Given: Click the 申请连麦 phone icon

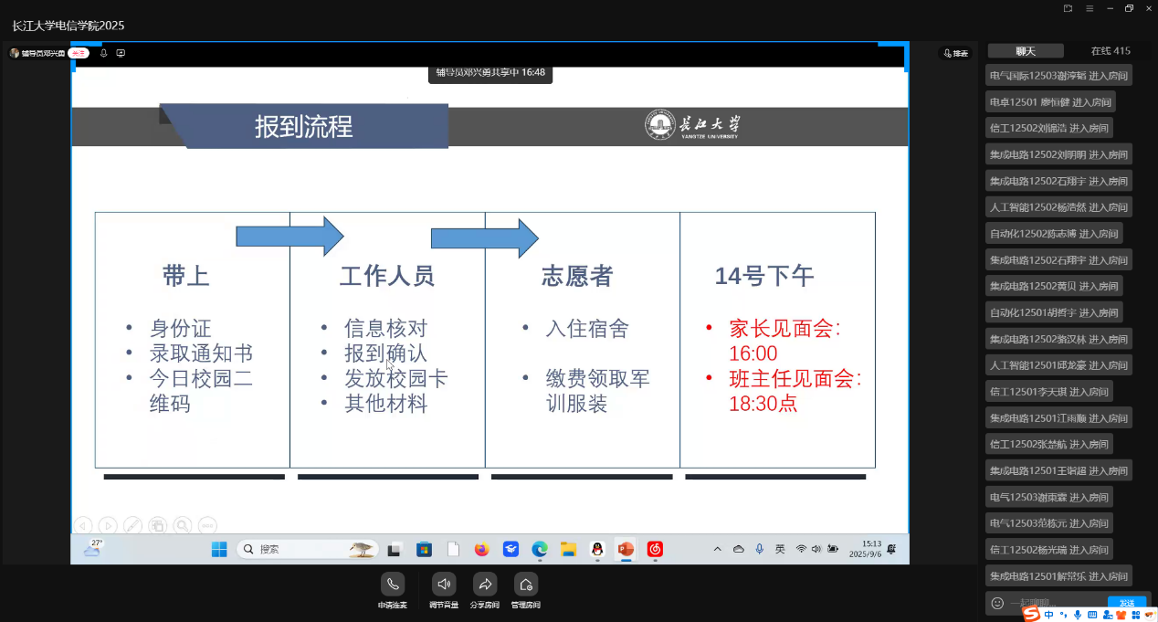Looking at the screenshot, I should [393, 584].
